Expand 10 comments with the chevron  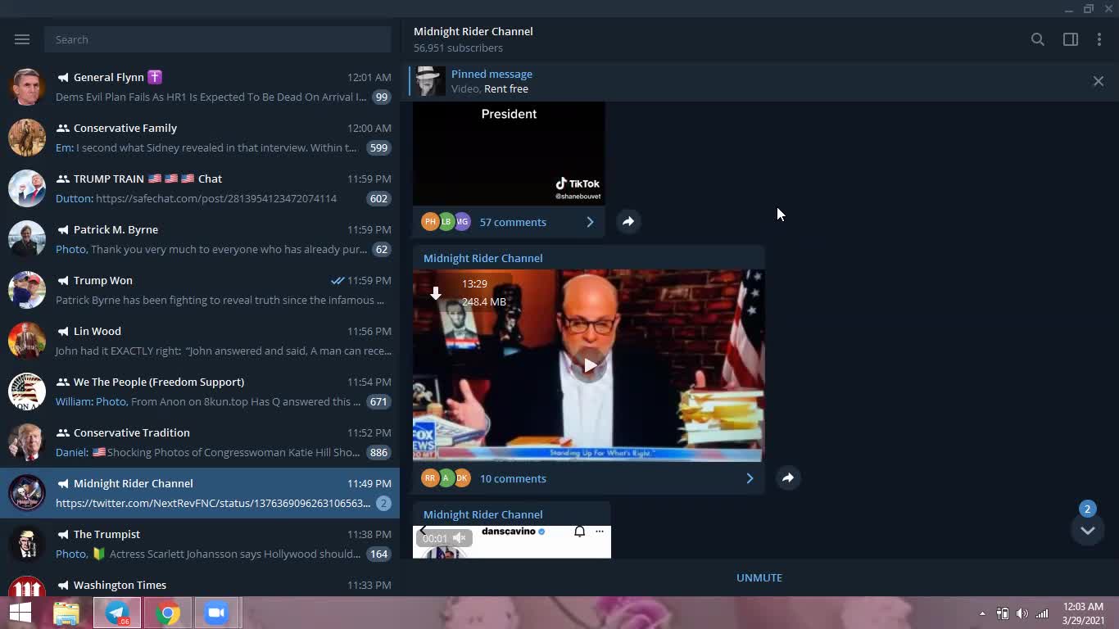pyautogui.click(x=750, y=478)
